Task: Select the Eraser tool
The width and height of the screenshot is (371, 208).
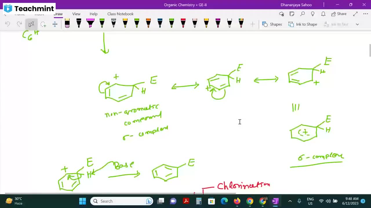Action: 67,23
